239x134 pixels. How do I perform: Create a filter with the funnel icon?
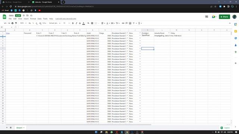(x=134, y=23)
